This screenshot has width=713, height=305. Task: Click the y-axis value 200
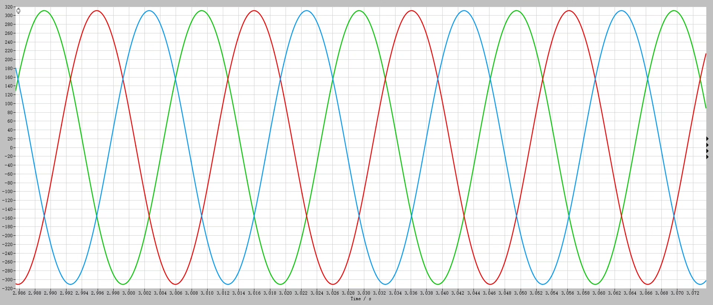pos(9,60)
